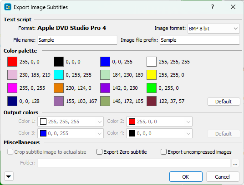Screen dimensions: 244x185
Task: Expand the Color 2 output dropdown
Action: tap(159, 122)
